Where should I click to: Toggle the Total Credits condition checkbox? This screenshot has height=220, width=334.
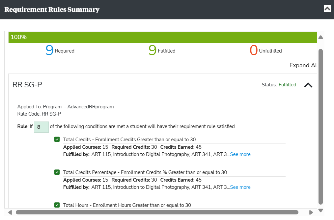click(57, 139)
